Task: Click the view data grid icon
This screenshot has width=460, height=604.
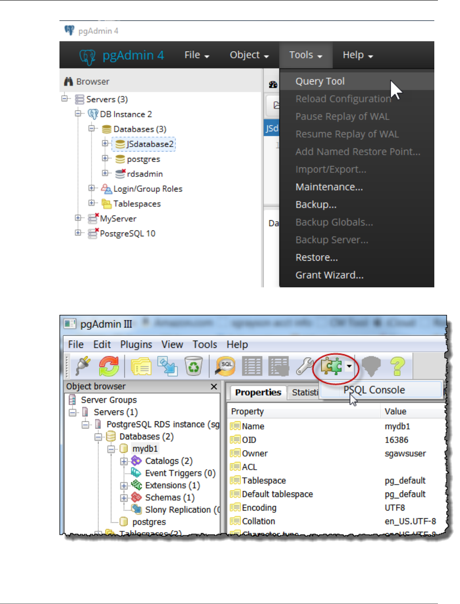Action: (x=252, y=366)
